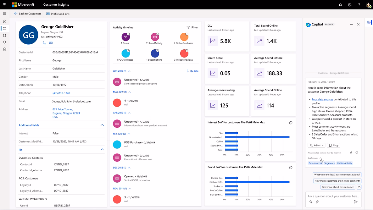Image resolution: width=373 pixels, height=210 pixels.
Task: Open the notifications bell in the top bar
Action: click(340, 5)
